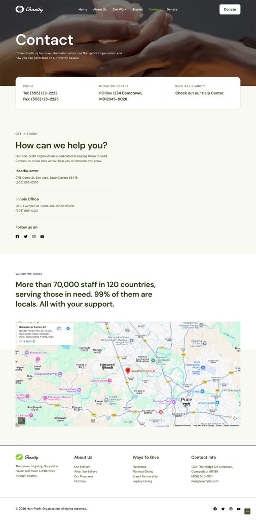Open Our Work in top navigation
This screenshot has height=520, width=256.
pos(119,9)
